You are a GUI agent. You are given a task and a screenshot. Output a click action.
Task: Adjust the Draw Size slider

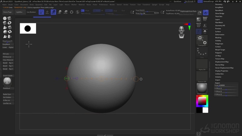click(147, 14)
